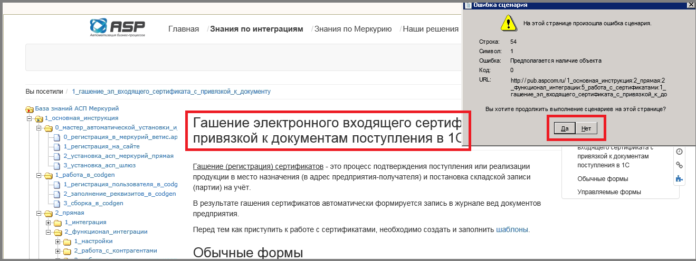Collapse the 0_мастер_автоматической_установки node

(39, 128)
